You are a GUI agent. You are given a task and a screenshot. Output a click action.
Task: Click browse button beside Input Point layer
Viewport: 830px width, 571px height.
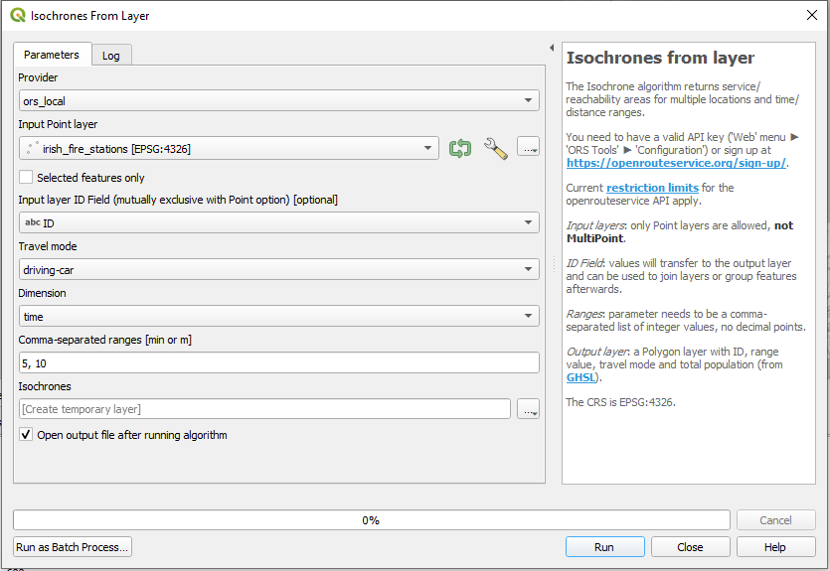528,148
